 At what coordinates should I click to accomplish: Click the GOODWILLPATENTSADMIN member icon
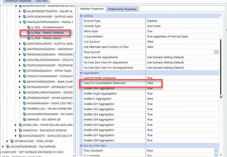[x=25, y=92]
